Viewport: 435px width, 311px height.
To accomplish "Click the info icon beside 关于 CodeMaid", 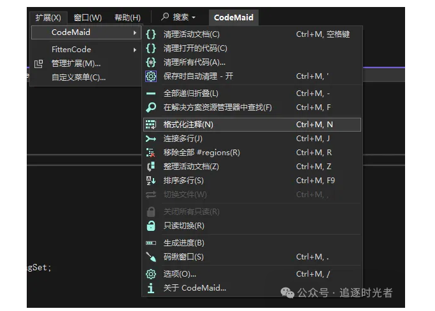I will 151,288.
